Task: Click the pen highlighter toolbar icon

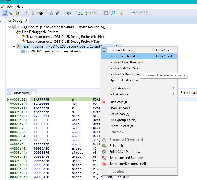Action: pos(121,13)
